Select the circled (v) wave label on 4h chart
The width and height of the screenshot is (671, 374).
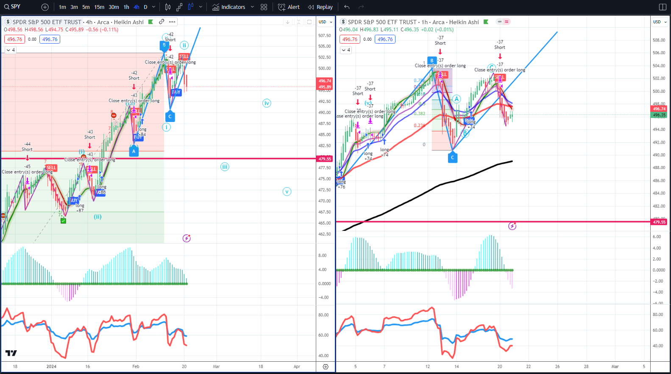pyautogui.click(x=287, y=191)
